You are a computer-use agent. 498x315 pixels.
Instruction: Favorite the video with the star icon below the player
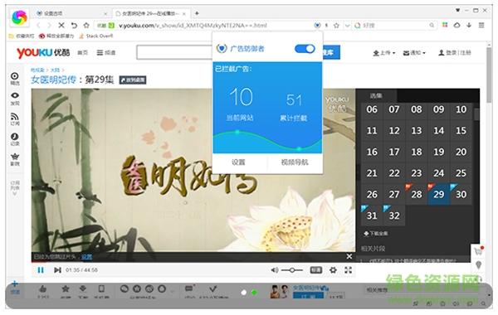tap(66, 289)
